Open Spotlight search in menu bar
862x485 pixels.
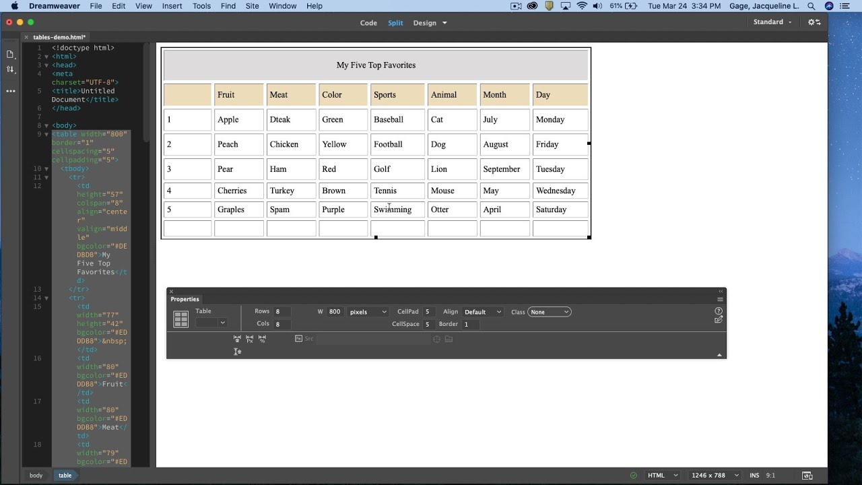click(x=811, y=6)
